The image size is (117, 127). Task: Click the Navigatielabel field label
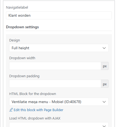coord(17,7)
